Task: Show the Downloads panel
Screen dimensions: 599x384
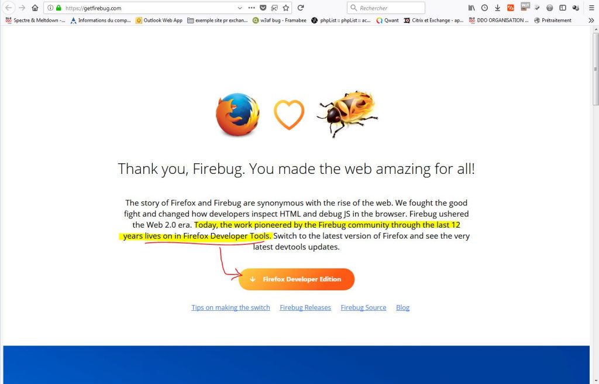Action: 497,8
